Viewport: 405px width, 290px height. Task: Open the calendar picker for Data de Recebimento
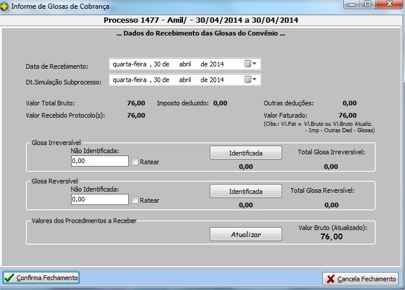[251, 63]
